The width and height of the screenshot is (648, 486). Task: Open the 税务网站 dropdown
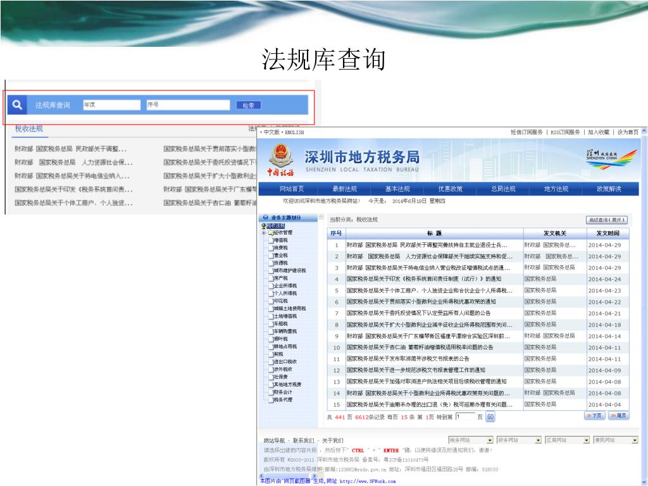(471, 440)
